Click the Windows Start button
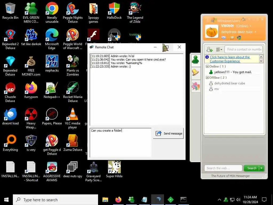 pyautogui.click(x=6, y=200)
